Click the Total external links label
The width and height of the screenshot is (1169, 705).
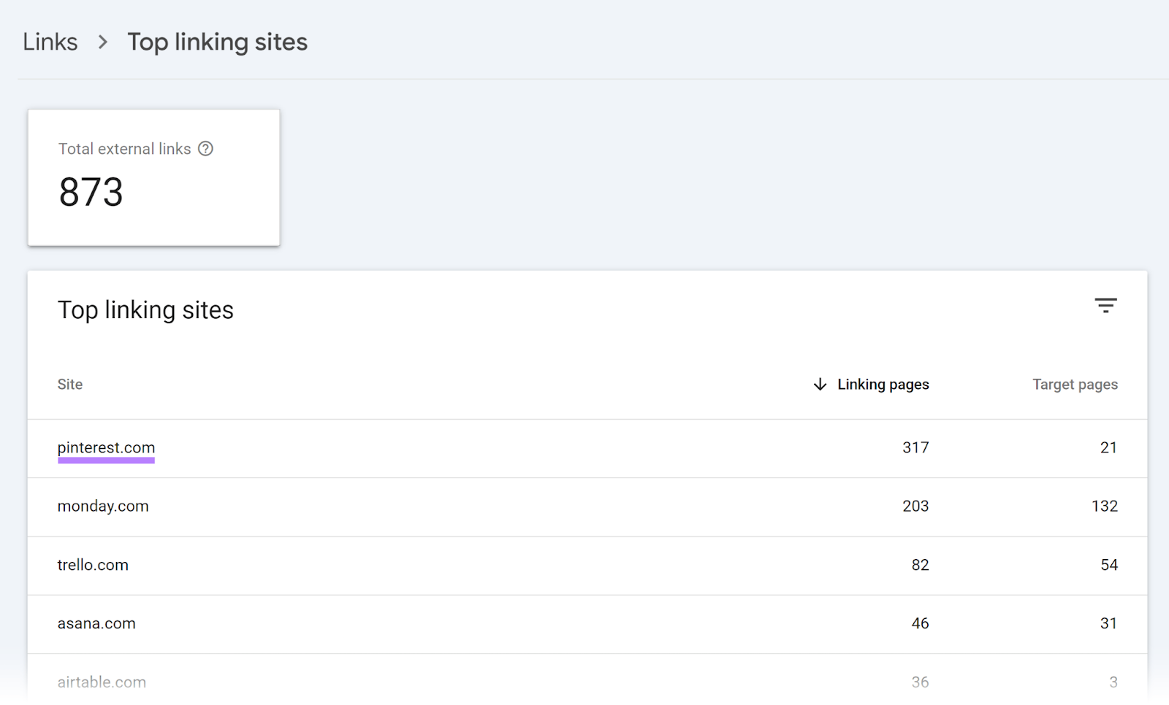(x=125, y=149)
